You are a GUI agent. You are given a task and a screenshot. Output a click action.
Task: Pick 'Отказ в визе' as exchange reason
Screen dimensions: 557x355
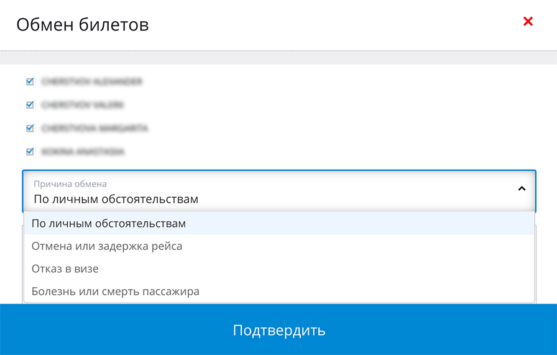65,269
